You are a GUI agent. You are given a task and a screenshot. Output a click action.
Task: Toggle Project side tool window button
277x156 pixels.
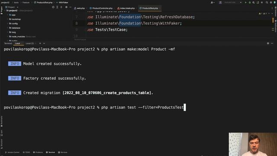pyautogui.click(x=2, y=10)
